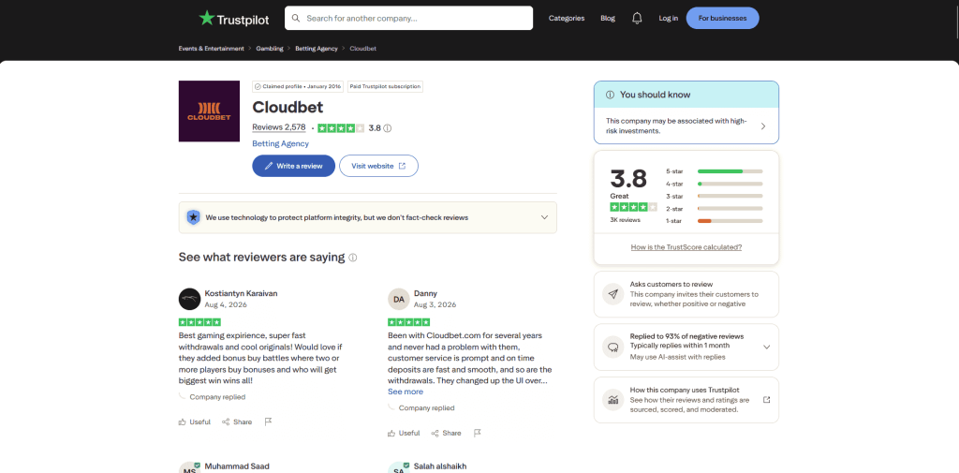The width and height of the screenshot is (959, 473).
Task: Click Visit website button
Action: click(x=378, y=166)
